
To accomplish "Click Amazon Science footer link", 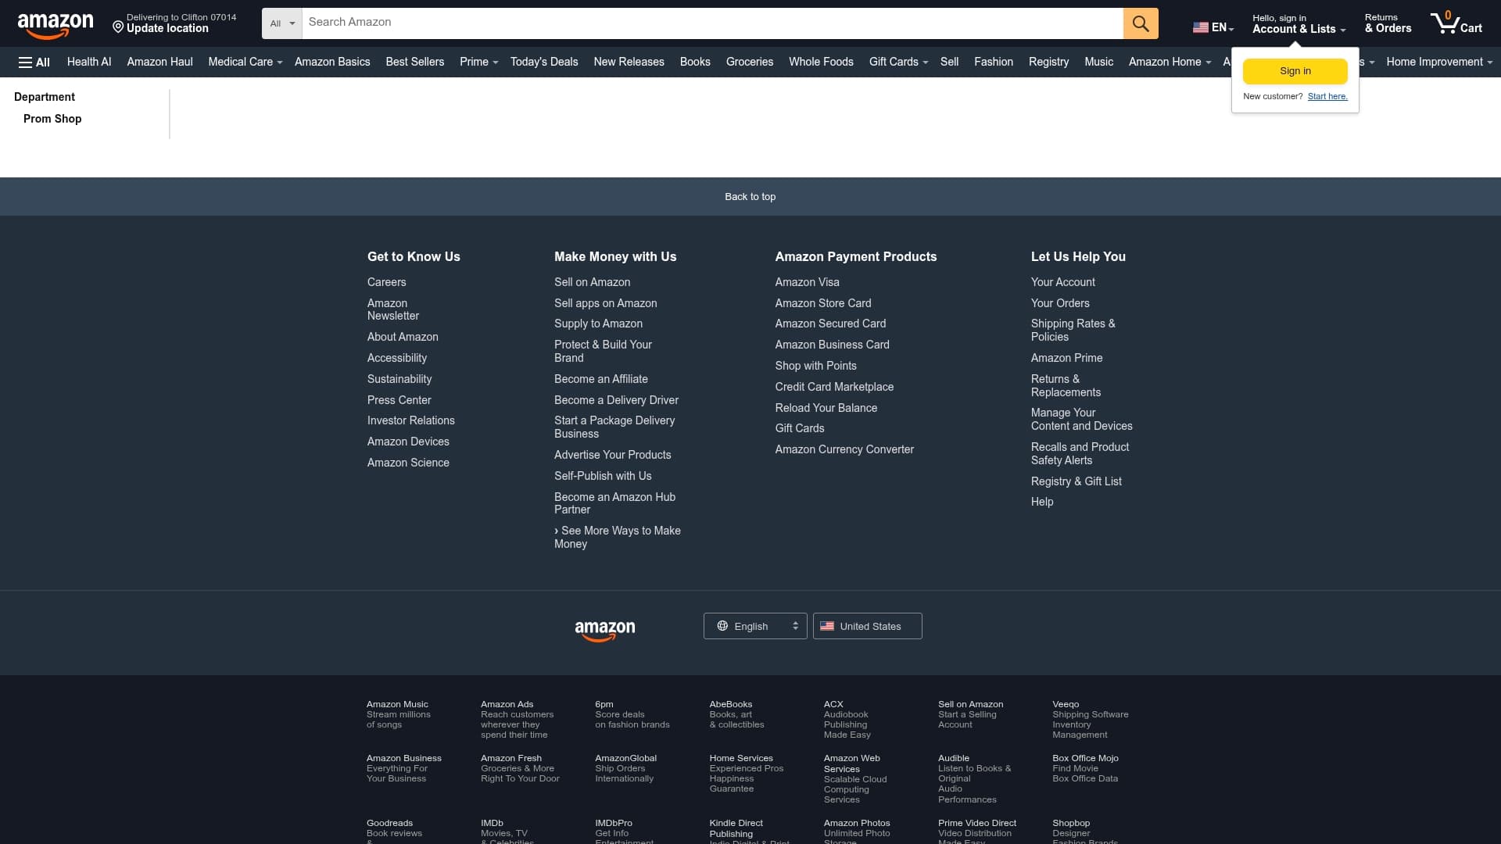I will 408,463.
